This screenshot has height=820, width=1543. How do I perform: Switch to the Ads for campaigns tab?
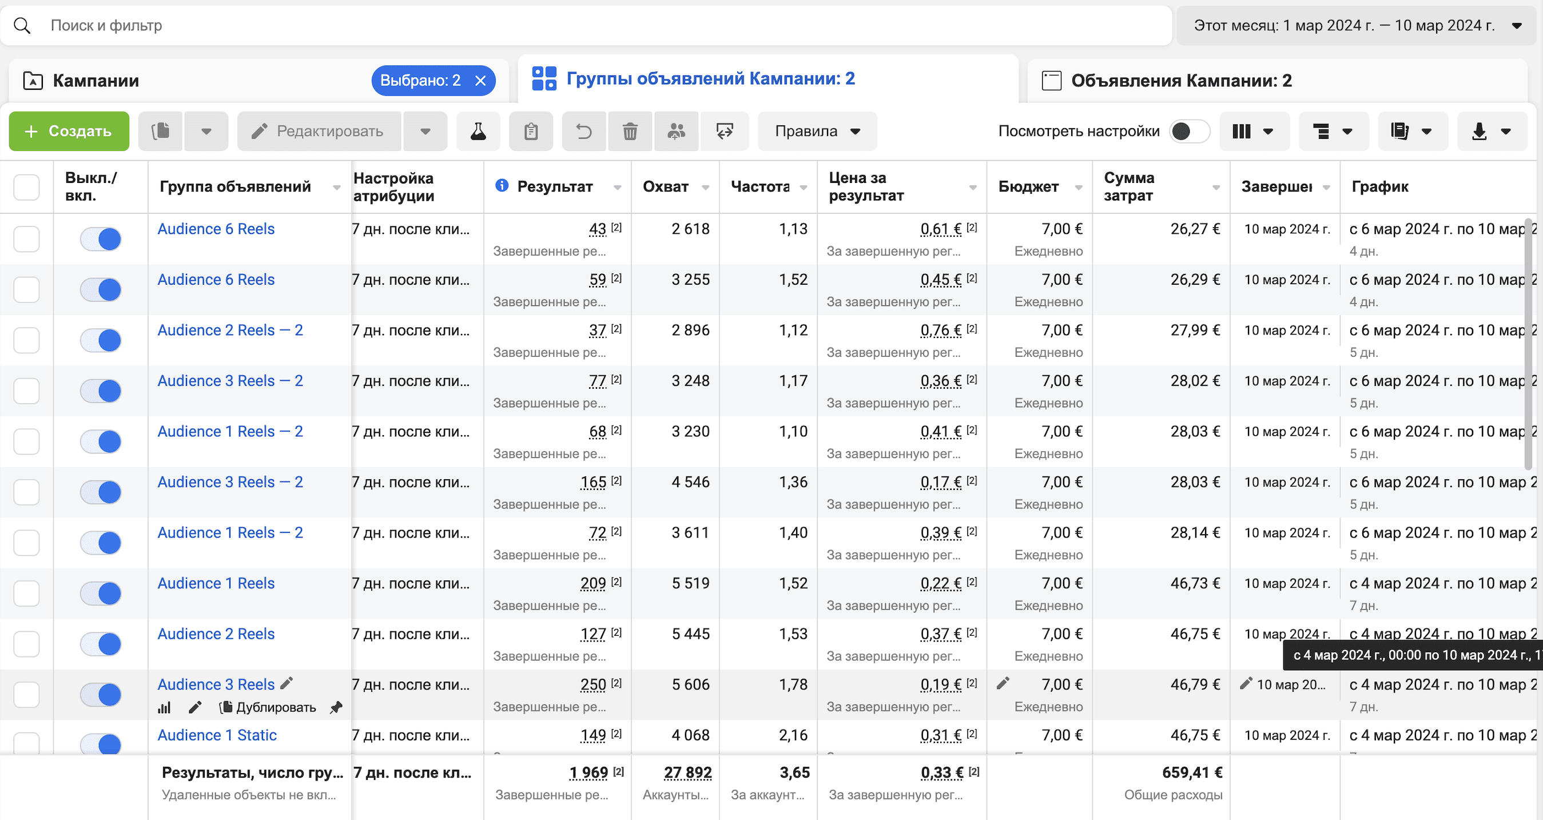[1180, 80]
